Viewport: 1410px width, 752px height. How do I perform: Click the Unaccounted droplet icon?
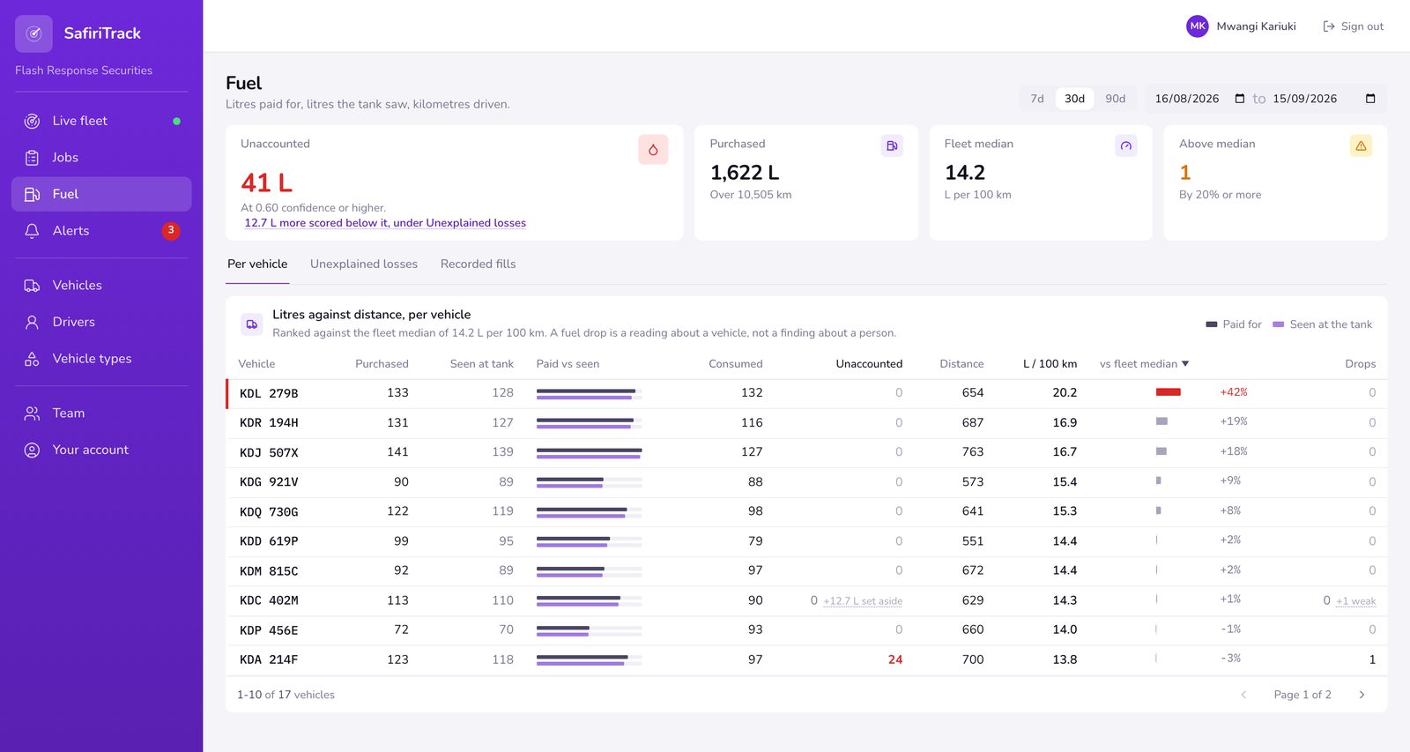coord(653,150)
